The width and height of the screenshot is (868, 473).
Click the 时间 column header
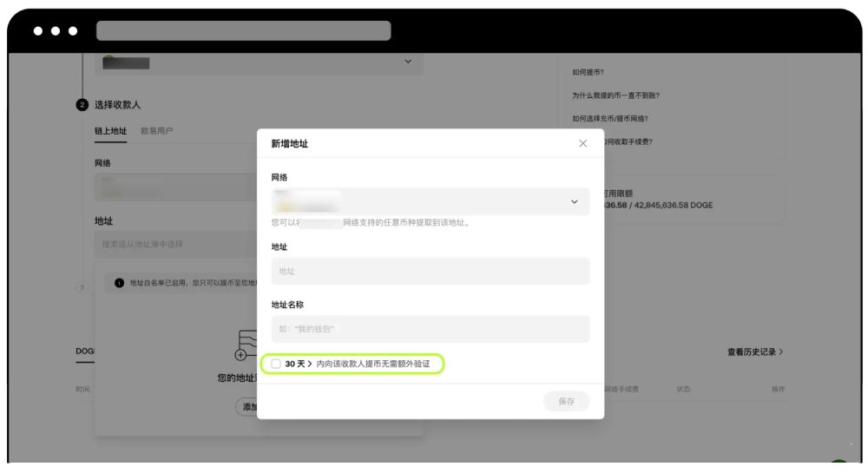(x=82, y=390)
